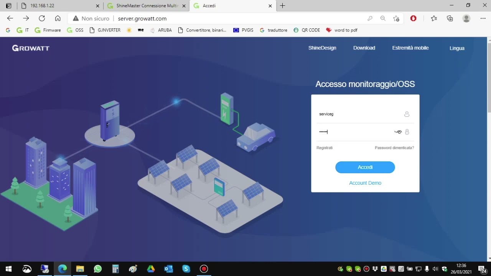This screenshot has width=491, height=276.
Task: Open Microsoft Edge from the taskbar
Action: pyautogui.click(x=62, y=269)
